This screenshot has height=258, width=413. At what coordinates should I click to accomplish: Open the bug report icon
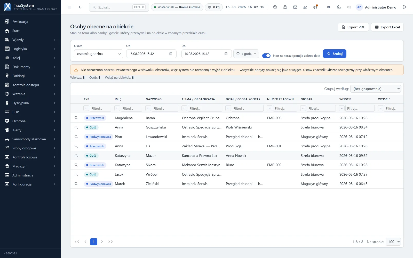[x=285, y=7]
